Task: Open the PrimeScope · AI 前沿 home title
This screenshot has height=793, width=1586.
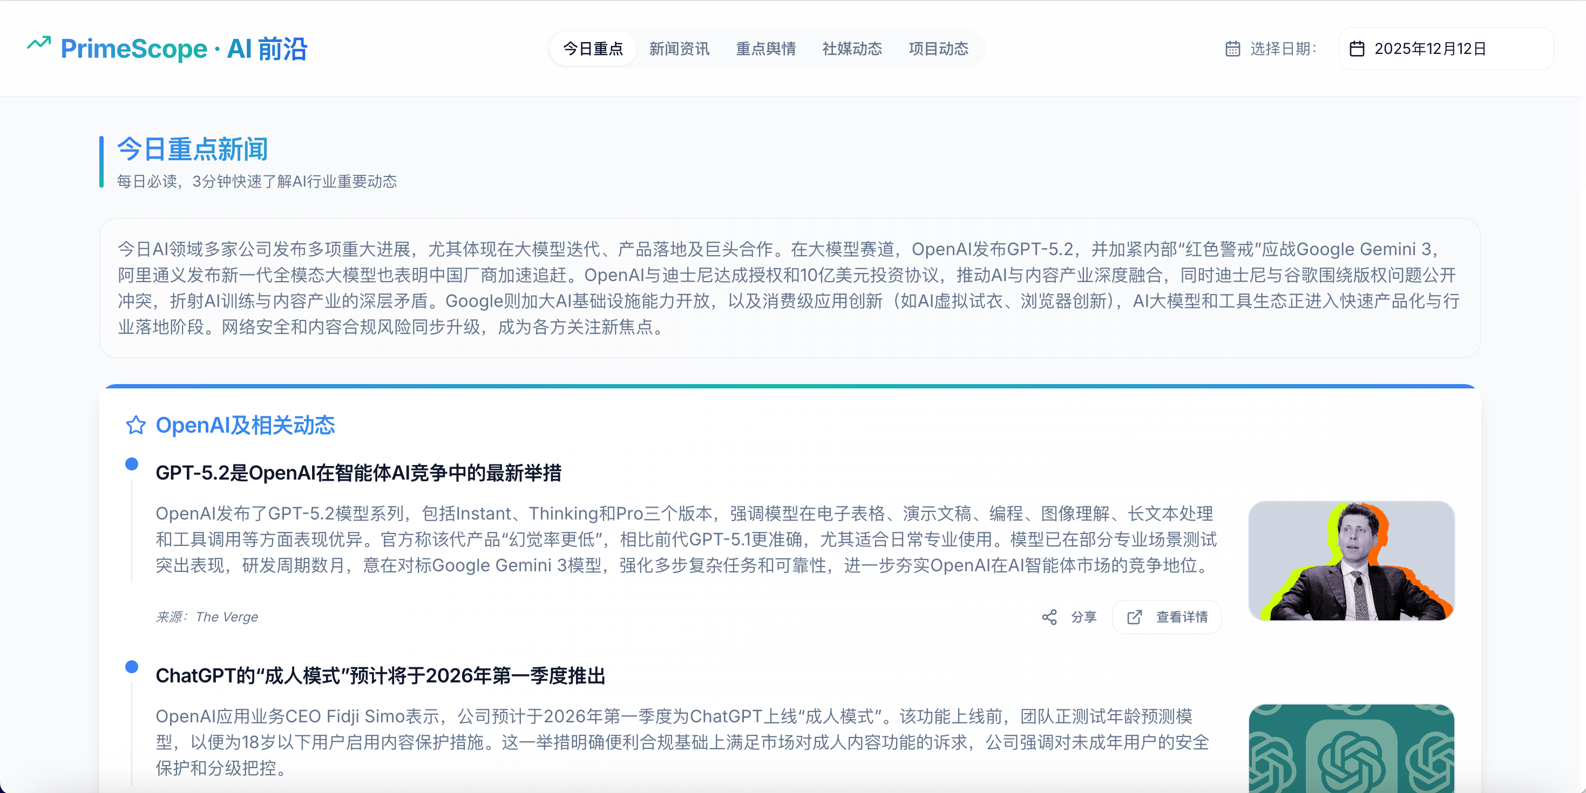Action: pyautogui.click(x=184, y=49)
